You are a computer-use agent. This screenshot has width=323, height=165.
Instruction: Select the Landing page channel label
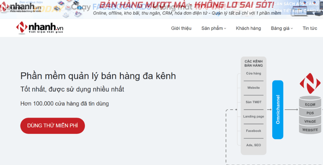click(253, 117)
